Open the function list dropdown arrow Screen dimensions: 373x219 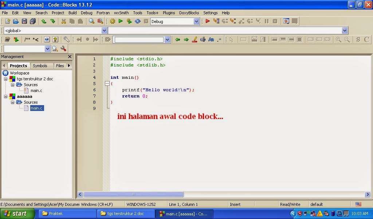click(x=345, y=31)
